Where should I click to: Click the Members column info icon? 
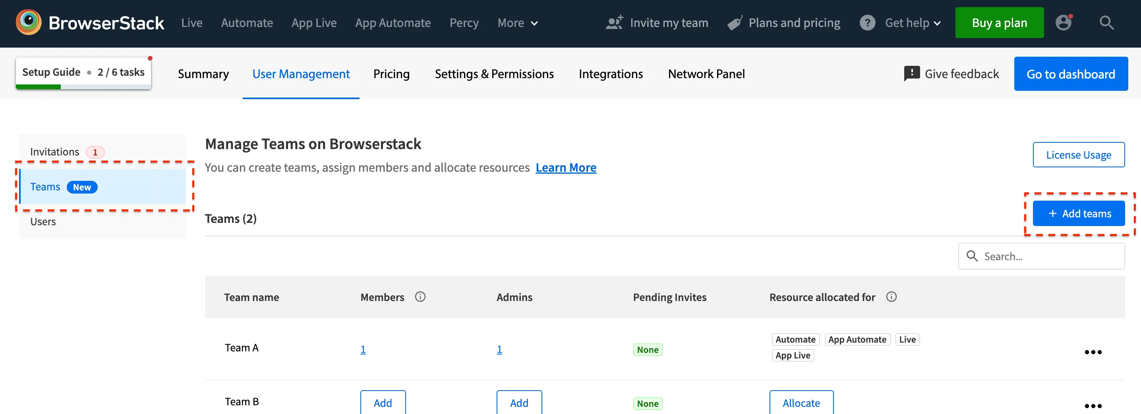coord(420,297)
